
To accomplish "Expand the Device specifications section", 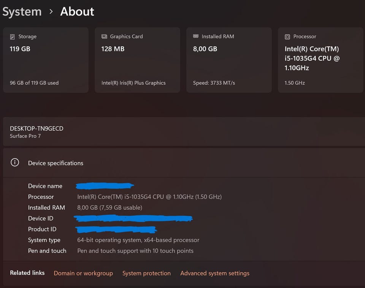I will click(x=184, y=163).
